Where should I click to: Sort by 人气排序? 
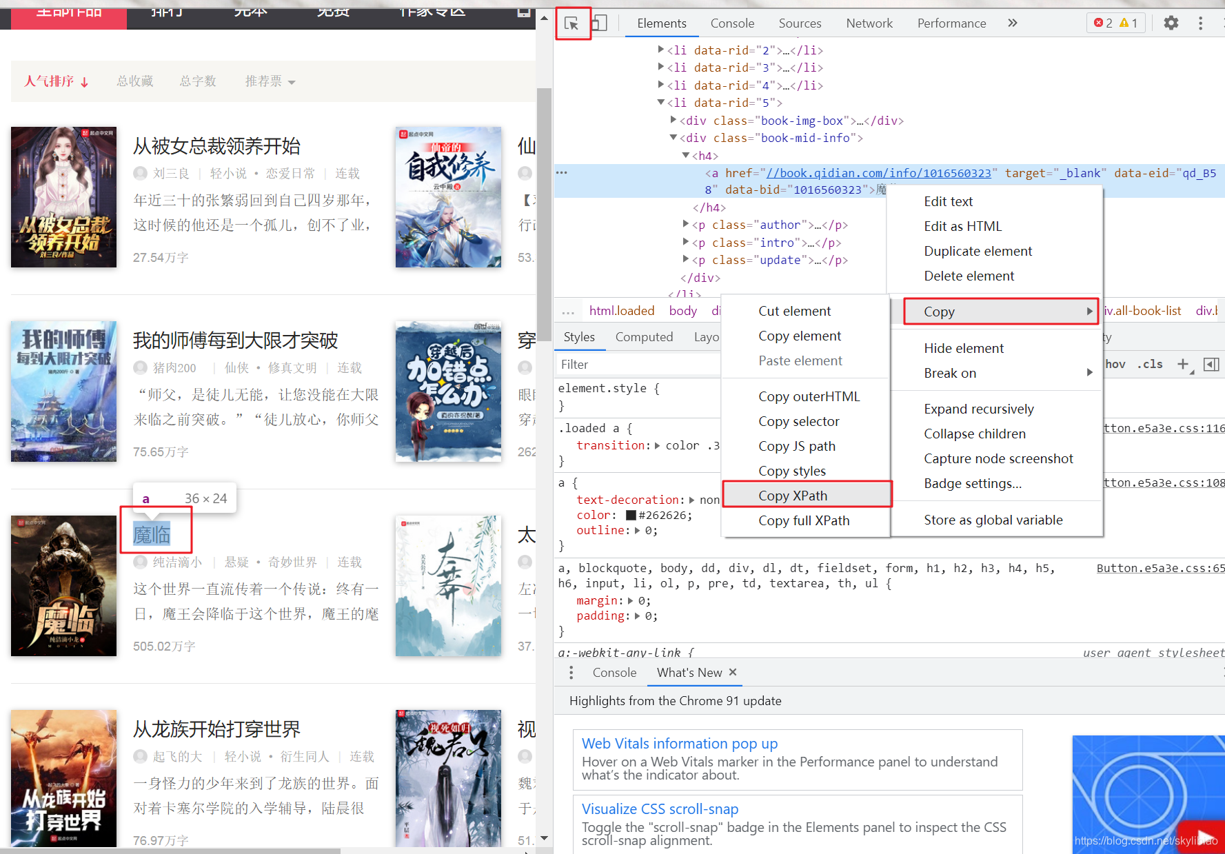(x=57, y=81)
